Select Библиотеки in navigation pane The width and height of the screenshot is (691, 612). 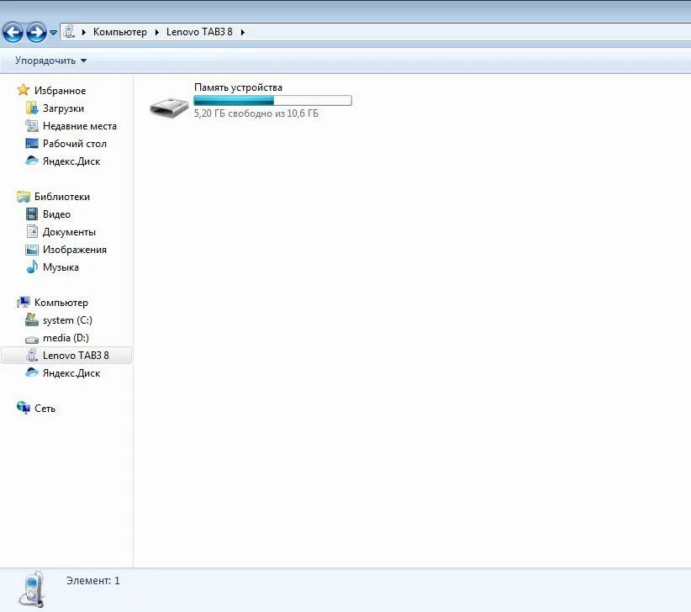61,197
